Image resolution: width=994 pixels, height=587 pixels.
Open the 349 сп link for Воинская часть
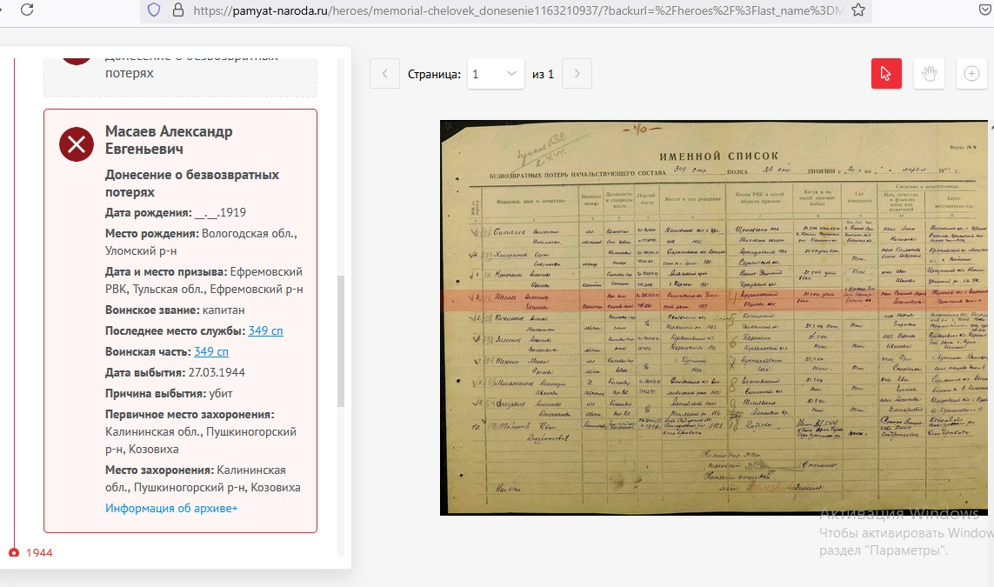point(211,351)
